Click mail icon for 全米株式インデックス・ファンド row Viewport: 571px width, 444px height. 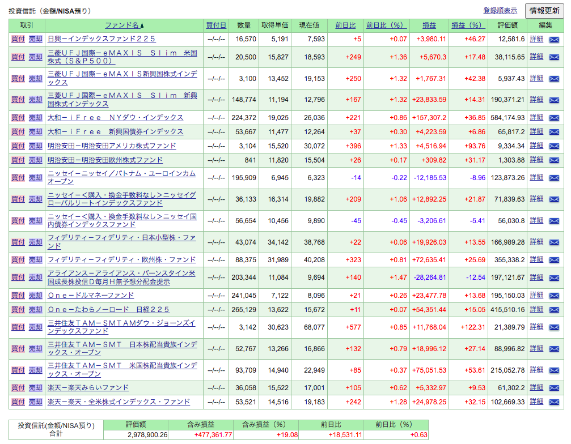point(554,402)
